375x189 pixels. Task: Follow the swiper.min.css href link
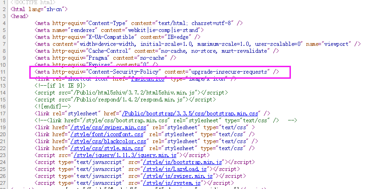pyautogui.click(x=108, y=127)
